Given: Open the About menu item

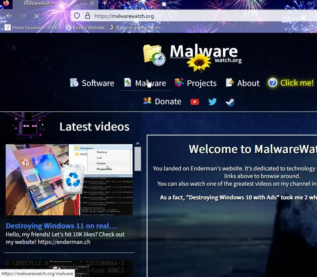Looking at the screenshot, I should [243, 83].
